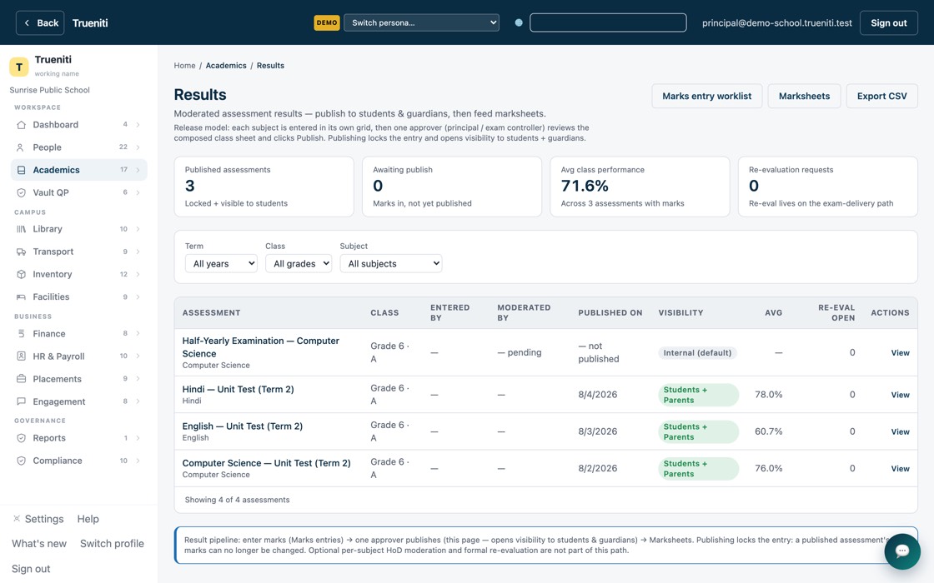Click the Trueniti T logo badge

pos(19,67)
